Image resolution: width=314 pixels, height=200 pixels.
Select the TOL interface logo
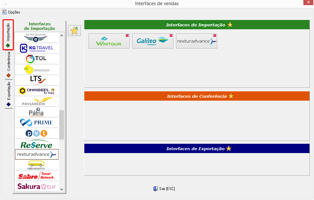point(37,59)
